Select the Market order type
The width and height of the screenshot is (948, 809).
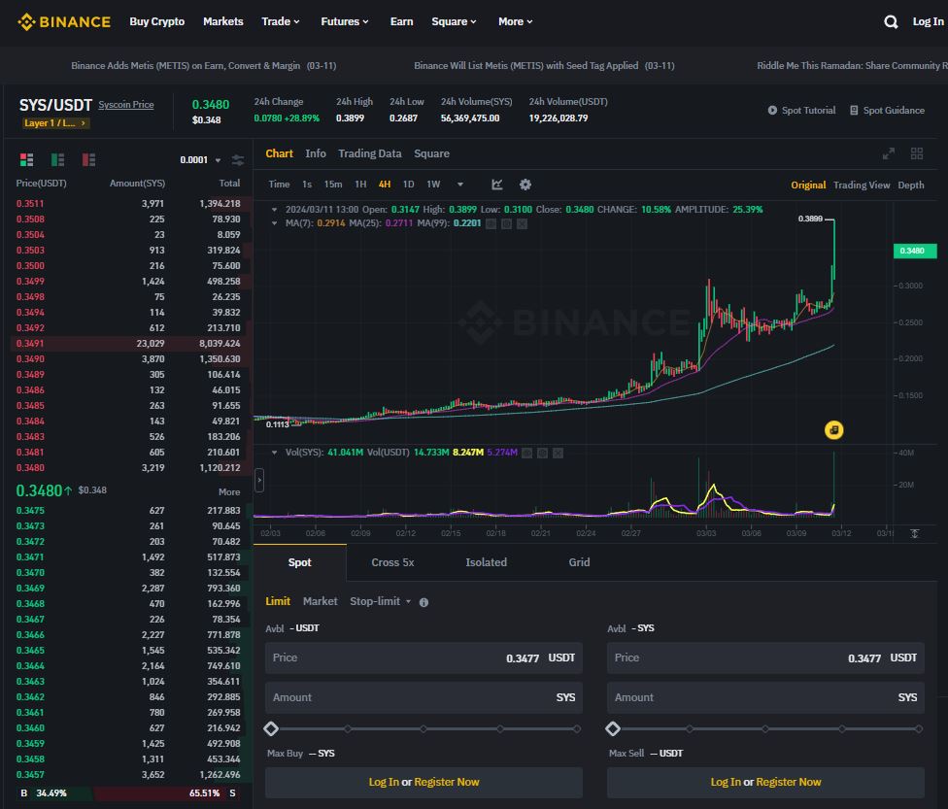pos(320,601)
